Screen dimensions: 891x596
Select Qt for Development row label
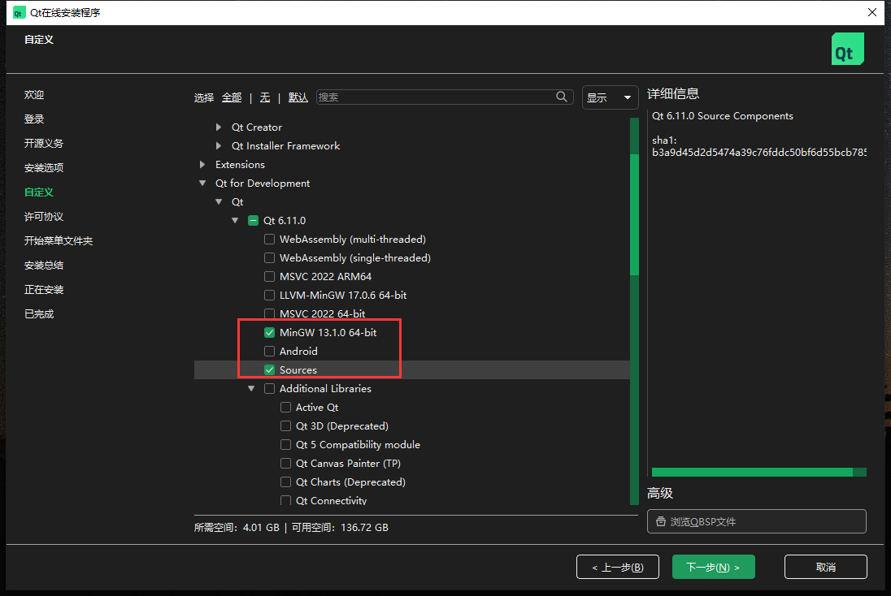point(263,184)
